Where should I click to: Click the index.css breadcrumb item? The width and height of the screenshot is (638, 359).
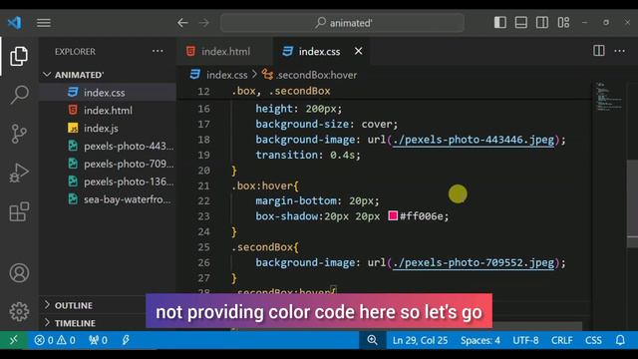[x=219, y=75]
